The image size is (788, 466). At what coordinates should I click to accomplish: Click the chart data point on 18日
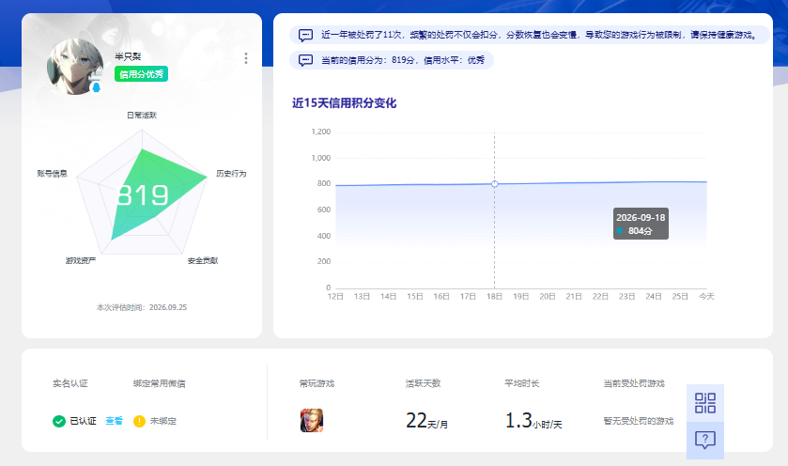coord(495,184)
